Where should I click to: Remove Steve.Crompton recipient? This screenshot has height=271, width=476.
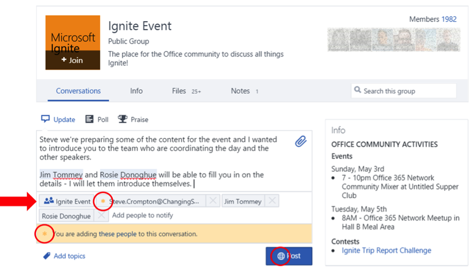click(213, 201)
